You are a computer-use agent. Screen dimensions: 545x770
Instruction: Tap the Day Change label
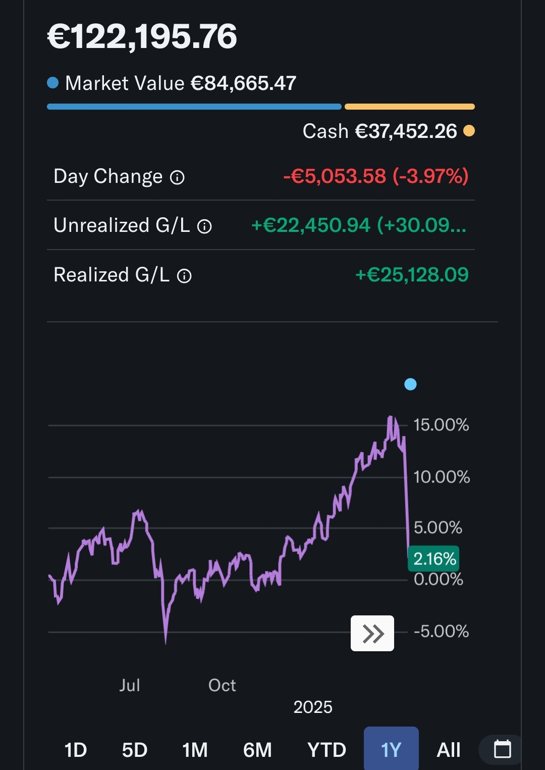click(108, 176)
